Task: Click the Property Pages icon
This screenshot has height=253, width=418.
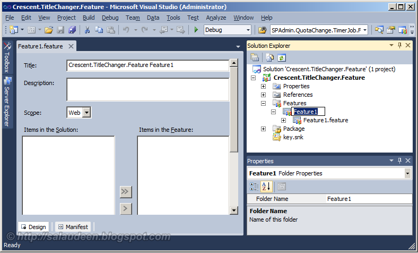Action: 282,187
